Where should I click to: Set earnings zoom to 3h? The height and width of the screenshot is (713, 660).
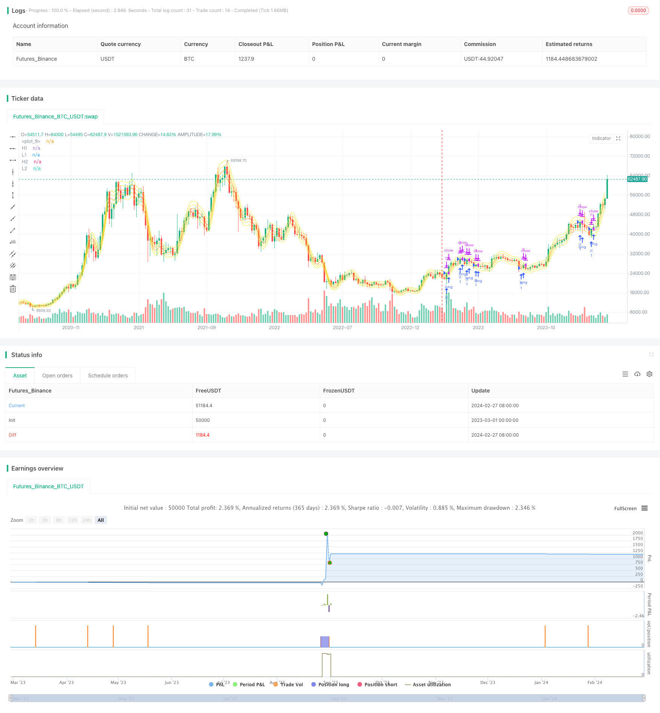point(45,520)
